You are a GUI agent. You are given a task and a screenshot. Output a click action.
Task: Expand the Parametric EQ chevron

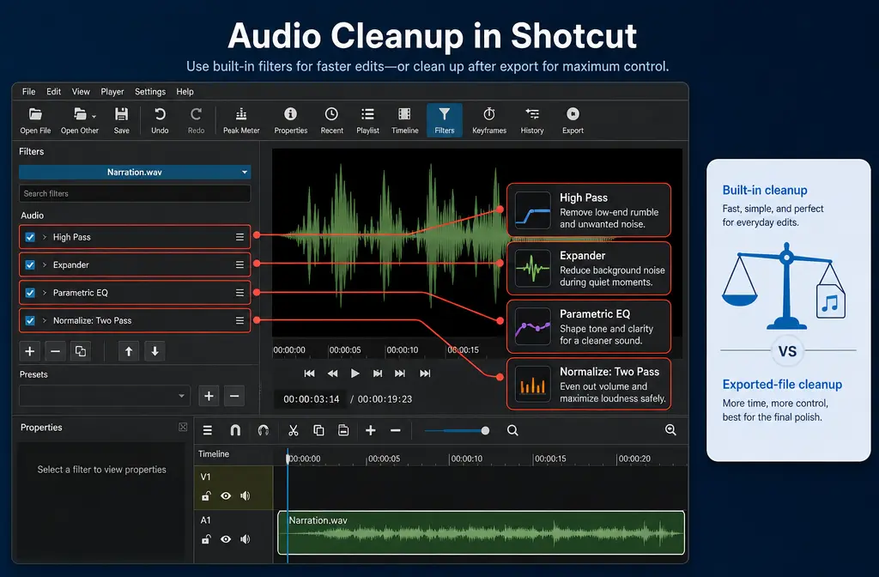(x=45, y=293)
